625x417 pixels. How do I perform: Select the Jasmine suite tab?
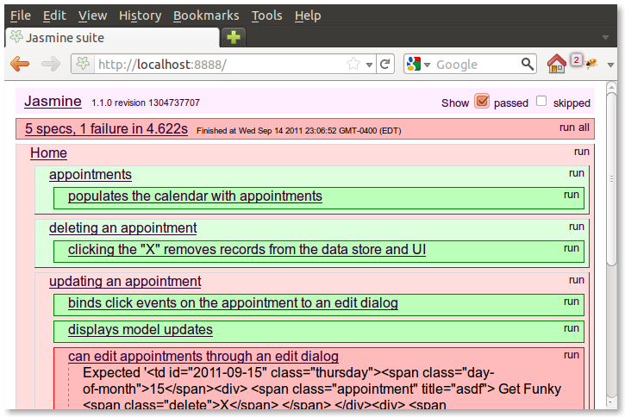(x=112, y=37)
